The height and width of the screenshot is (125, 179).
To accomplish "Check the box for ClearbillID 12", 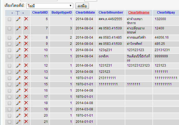I will click(x=9, y=66).
